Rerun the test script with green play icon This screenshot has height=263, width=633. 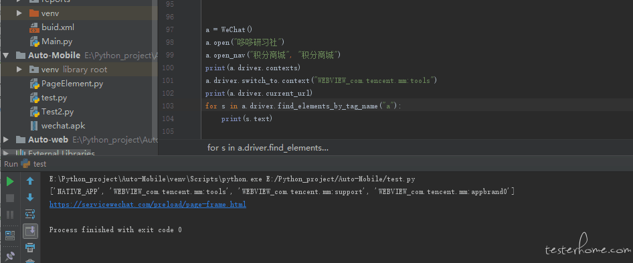tap(10, 181)
